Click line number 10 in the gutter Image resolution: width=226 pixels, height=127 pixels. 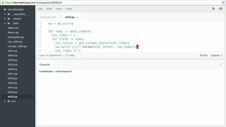pyautogui.click(x=40, y=31)
